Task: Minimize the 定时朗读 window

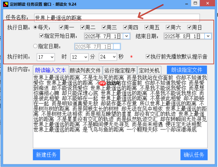Action: click(187, 4)
